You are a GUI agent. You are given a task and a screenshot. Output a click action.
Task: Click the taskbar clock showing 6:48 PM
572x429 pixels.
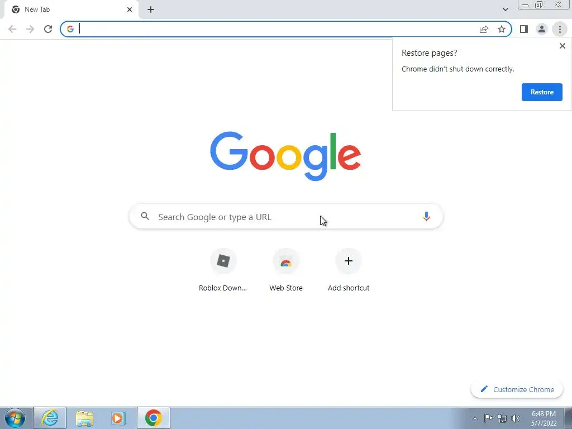544,418
